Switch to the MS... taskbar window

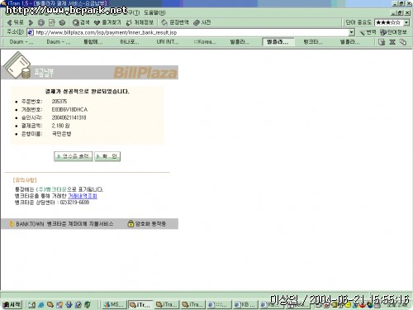click(x=114, y=305)
